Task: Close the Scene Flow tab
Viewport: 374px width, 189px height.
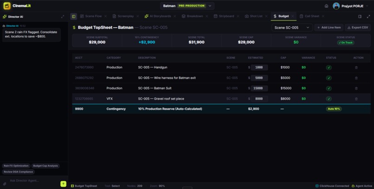Action: (x=105, y=16)
